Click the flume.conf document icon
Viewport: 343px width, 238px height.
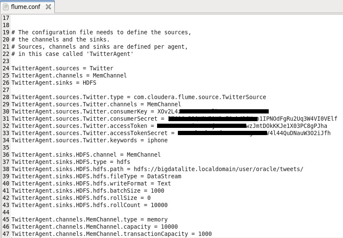click(6, 7)
